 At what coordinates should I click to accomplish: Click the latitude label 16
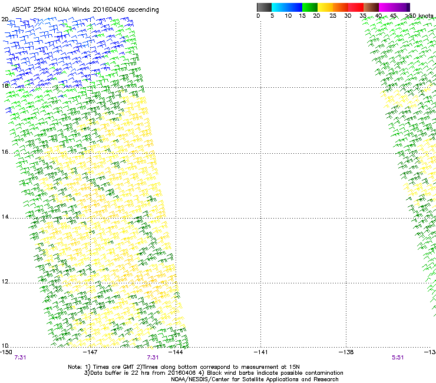[5, 152]
